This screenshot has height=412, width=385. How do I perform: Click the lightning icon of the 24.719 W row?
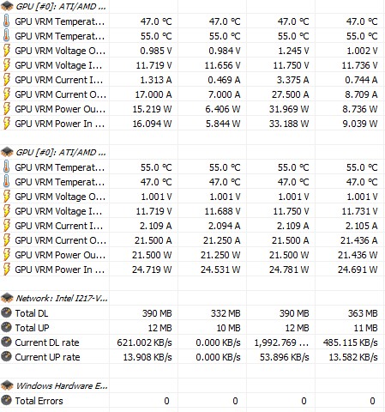6,270
